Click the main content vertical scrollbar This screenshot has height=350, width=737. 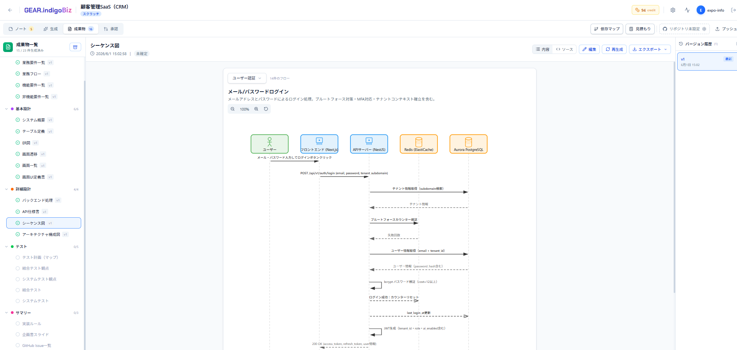click(x=674, y=177)
